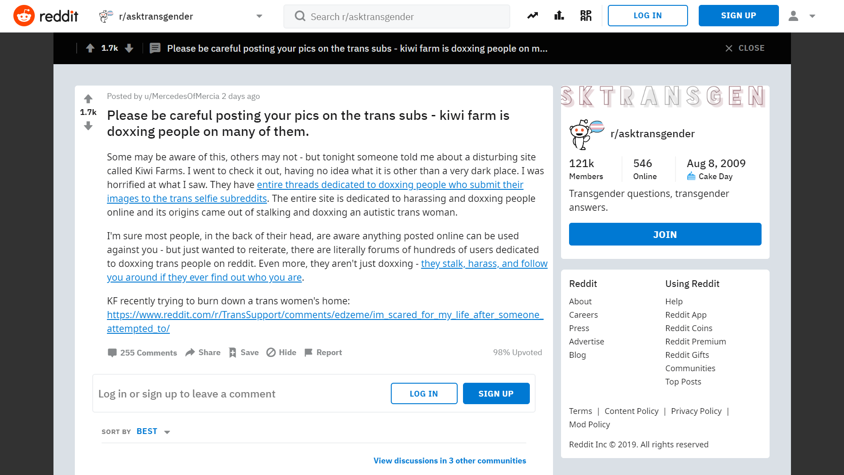Hide this post

pos(281,352)
